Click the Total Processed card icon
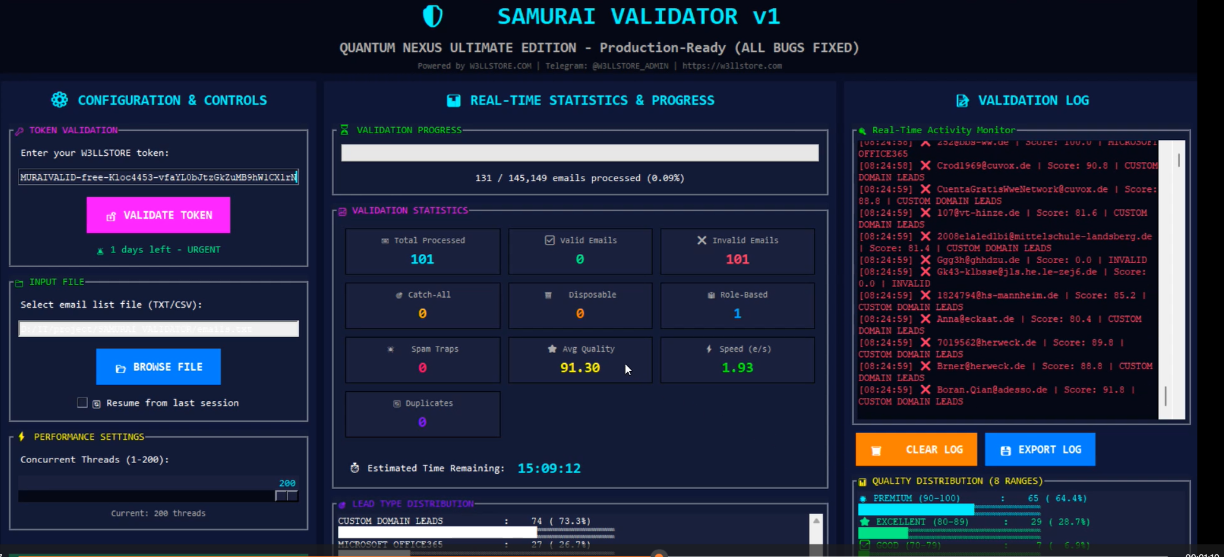 click(385, 241)
